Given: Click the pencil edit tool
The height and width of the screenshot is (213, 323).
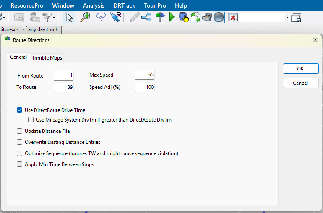Looking at the screenshot, I should [134, 17].
